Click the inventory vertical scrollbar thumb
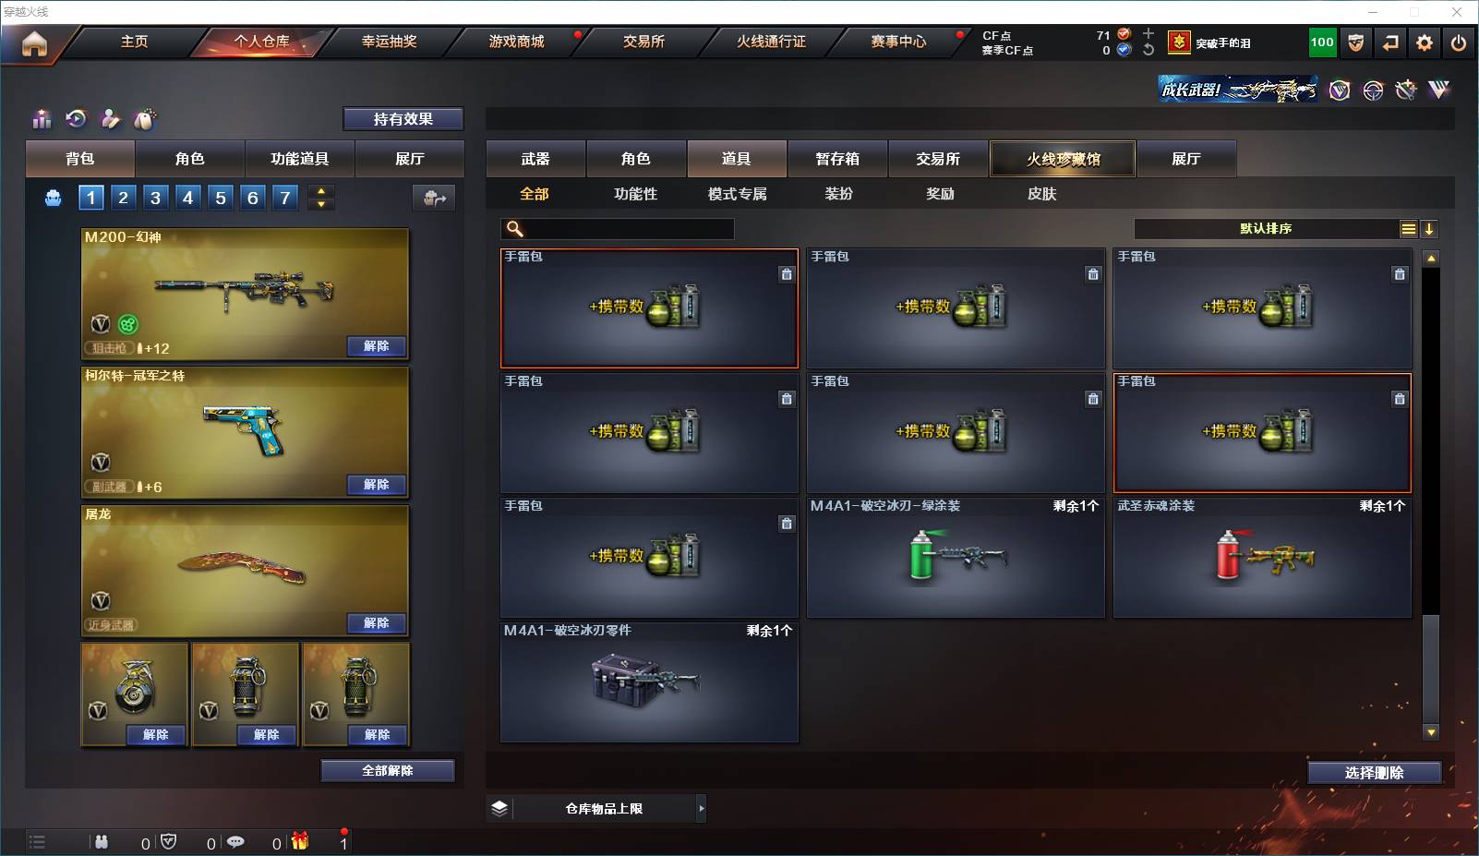Screen dimensions: 1479x856 pos(1431,669)
